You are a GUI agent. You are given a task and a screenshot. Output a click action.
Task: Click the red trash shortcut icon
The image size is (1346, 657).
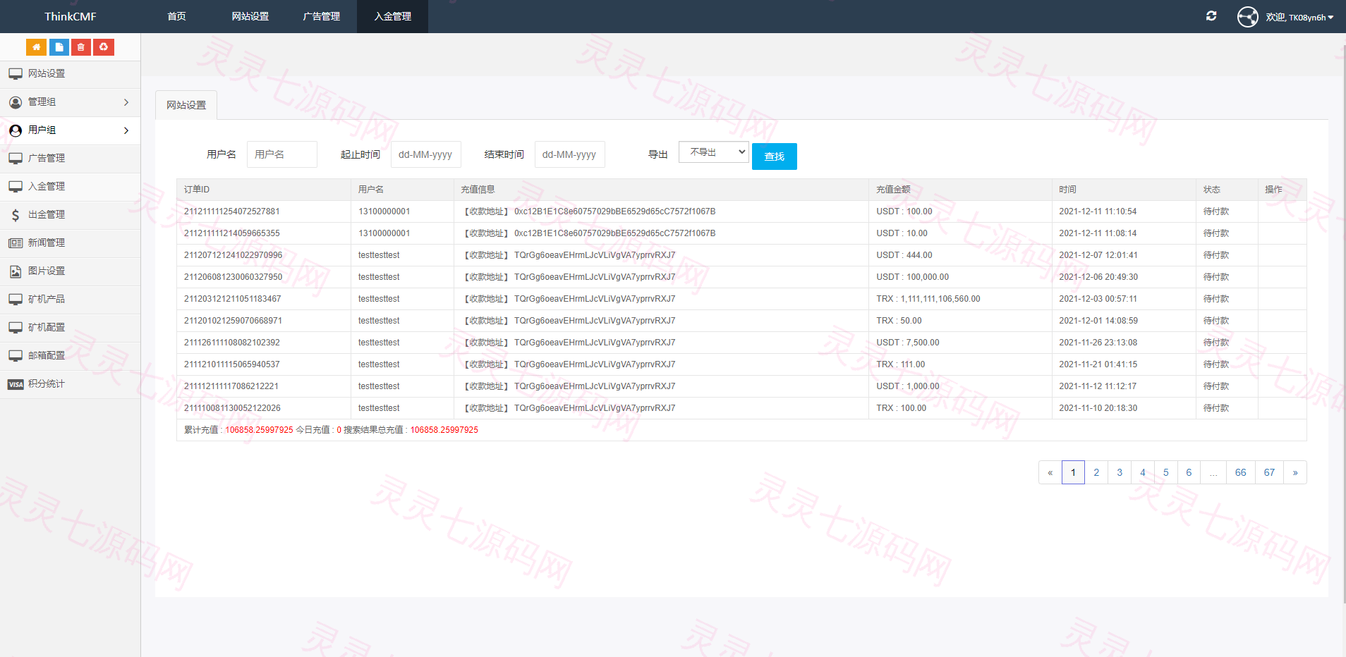click(x=81, y=47)
